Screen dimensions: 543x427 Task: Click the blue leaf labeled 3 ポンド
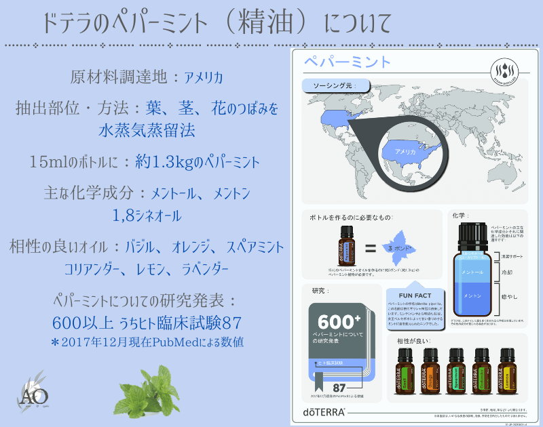(x=399, y=248)
